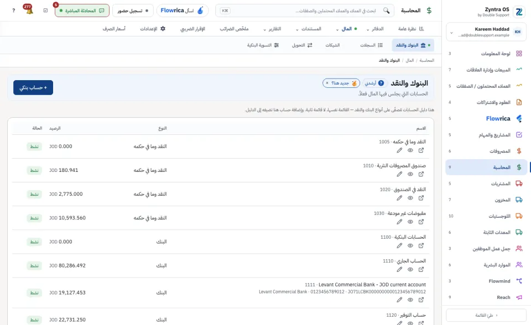The image size is (531, 325).
Task: Open Flowmind module in sidebar
Action: (486, 281)
